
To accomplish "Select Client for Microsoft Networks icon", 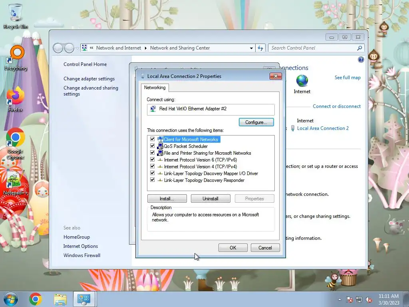I will pos(160,139).
